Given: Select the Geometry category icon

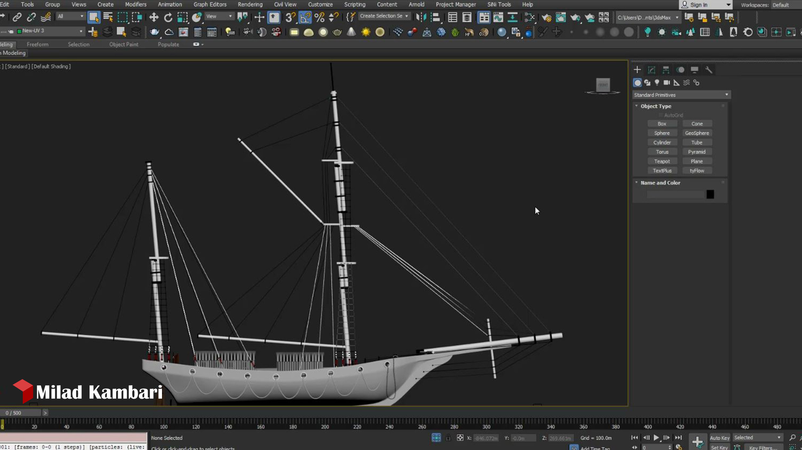Looking at the screenshot, I should click(637, 83).
